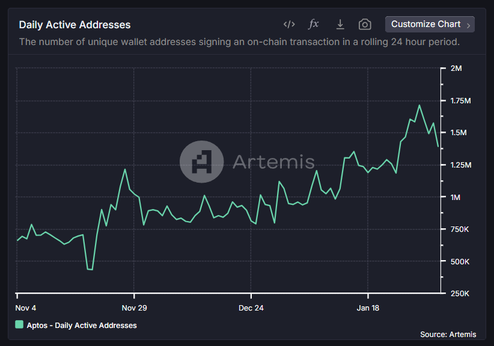Click the Jan 18 axis label
This screenshot has width=494, height=346.
click(368, 308)
